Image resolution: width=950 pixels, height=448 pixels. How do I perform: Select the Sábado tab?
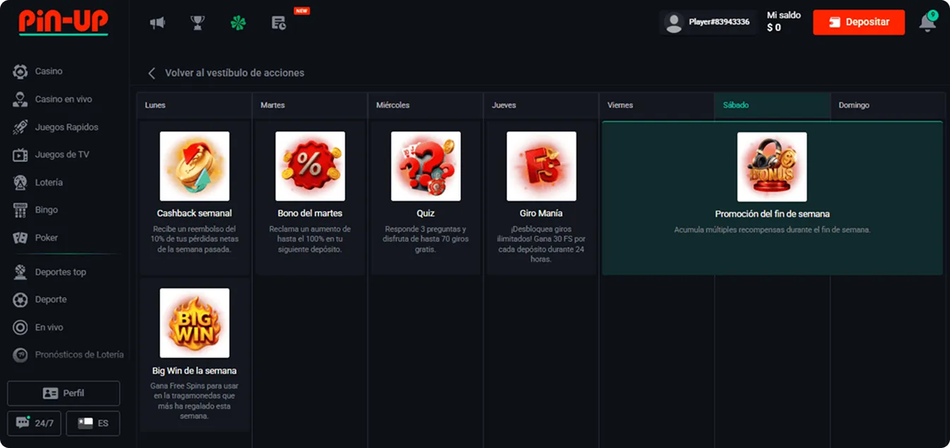tap(771, 105)
